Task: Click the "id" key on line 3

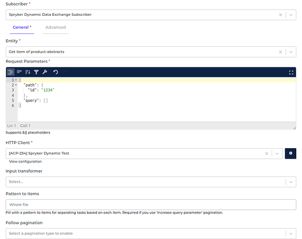Action: (x=32, y=90)
